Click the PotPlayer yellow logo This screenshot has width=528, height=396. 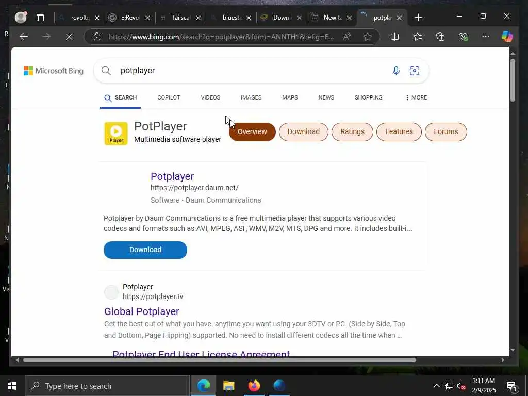(x=116, y=134)
